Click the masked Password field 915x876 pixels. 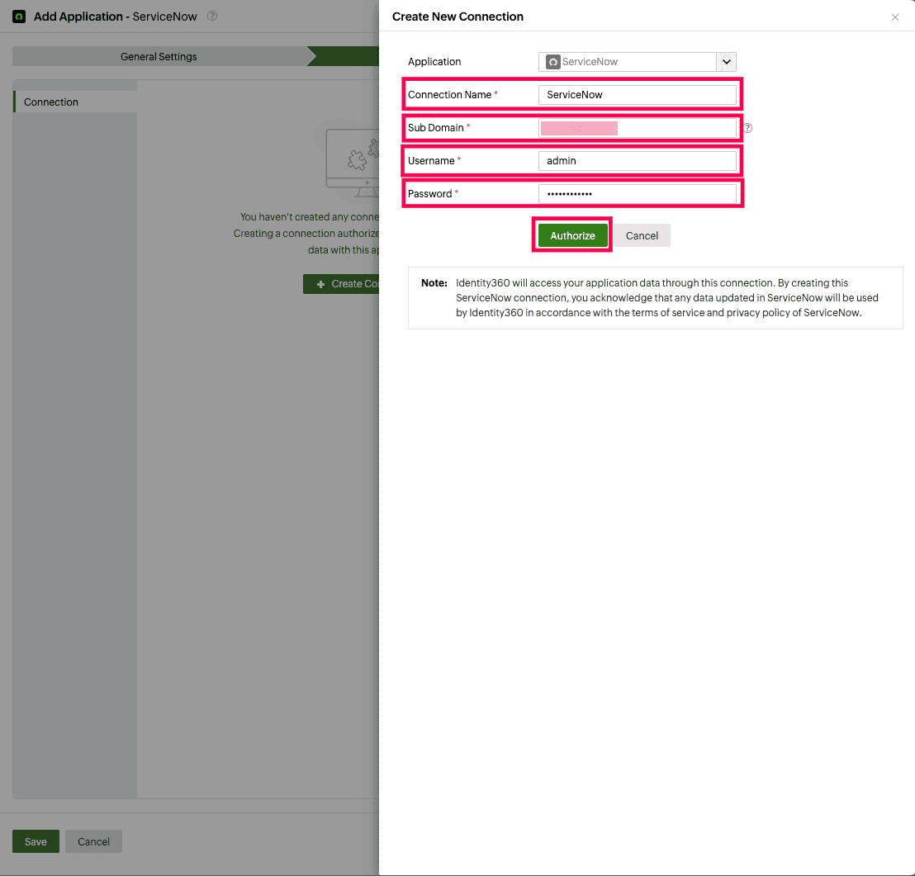(x=638, y=192)
